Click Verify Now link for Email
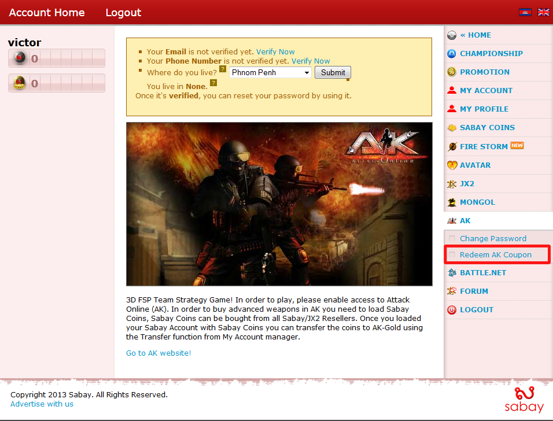This screenshot has height=421, width=553. [275, 51]
